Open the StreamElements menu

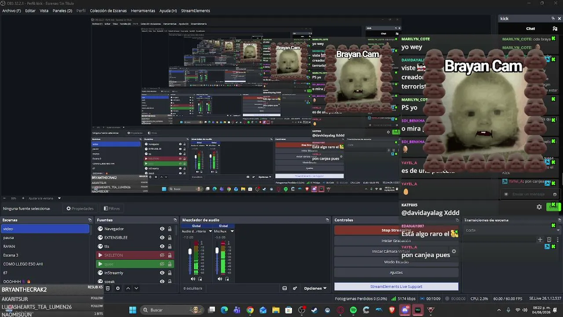point(196,11)
